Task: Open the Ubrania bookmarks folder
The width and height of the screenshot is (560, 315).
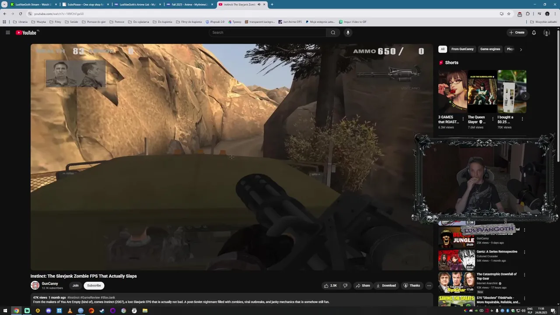Action: [20, 21]
